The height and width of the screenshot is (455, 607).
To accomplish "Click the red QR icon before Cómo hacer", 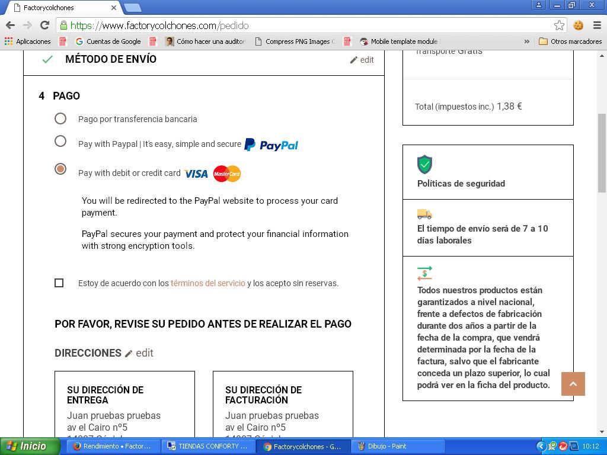I will coord(153,41).
